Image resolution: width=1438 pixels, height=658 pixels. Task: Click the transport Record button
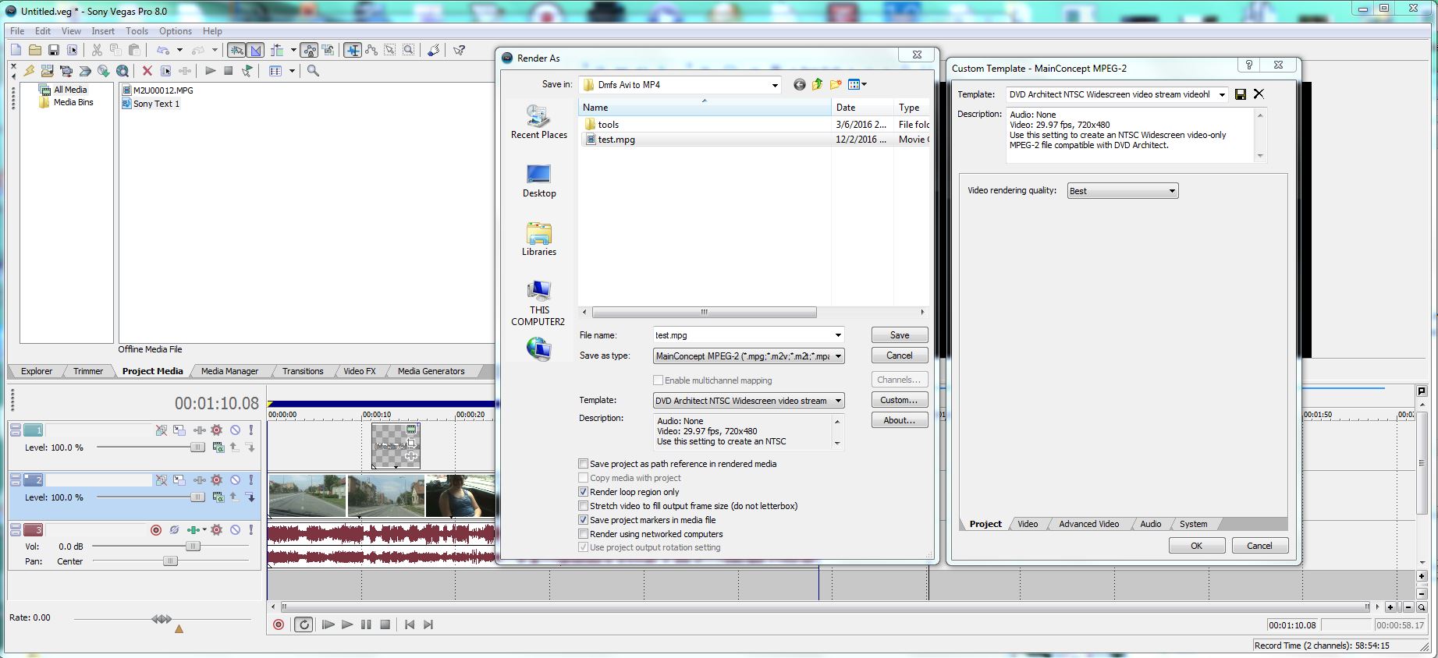tap(279, 624)
